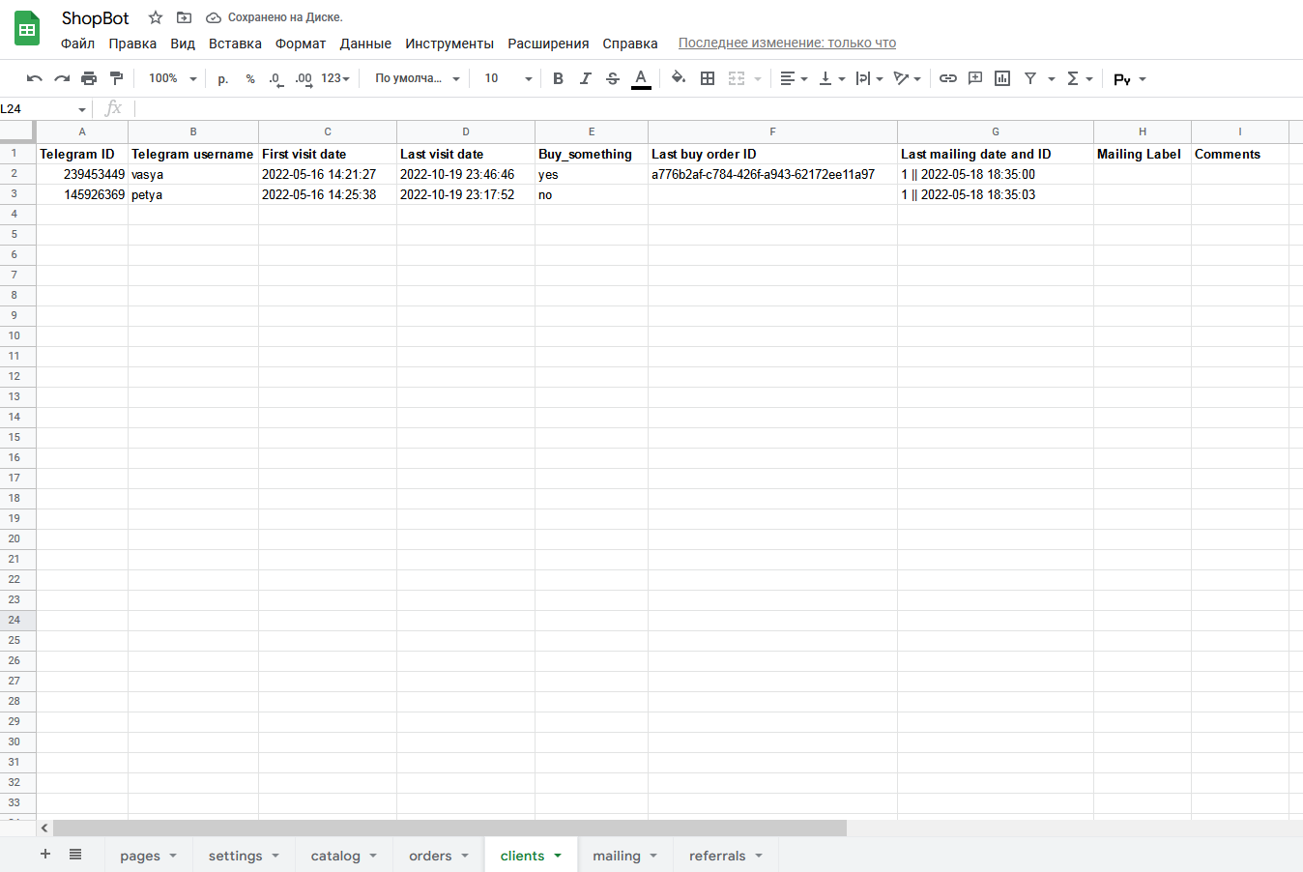1303x872 pixels.
Task: Open the cell borders tool
Action: (708, 78)
